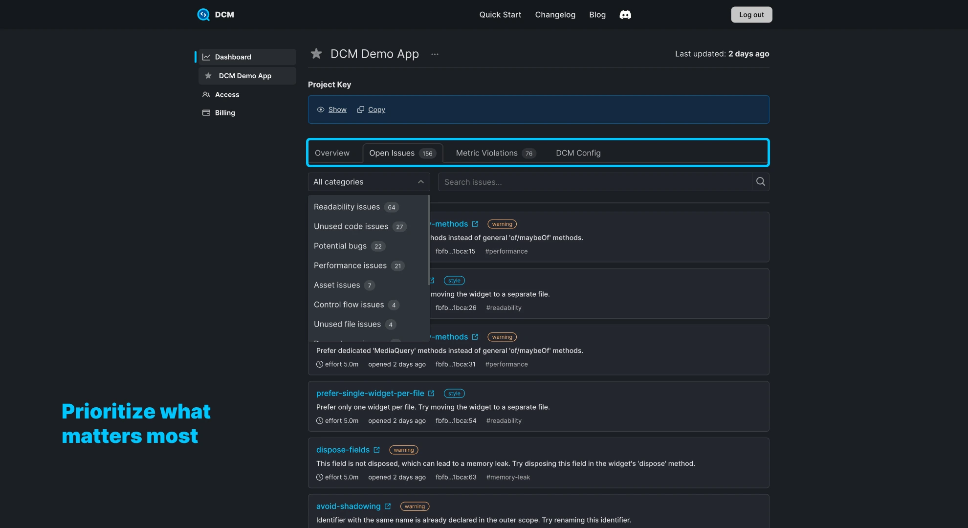The image size is (968, 528).
Task: Click warning badge on avoid-shadowing issue
Action: 415,506
